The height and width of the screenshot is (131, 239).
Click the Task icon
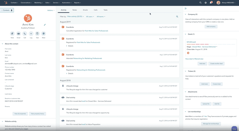[x=37, y=33]
